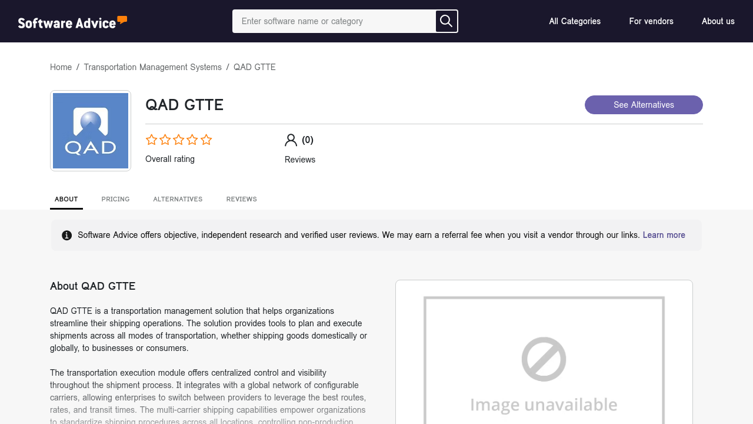The height and width of the screenshot is (424, 753).
Task: Click the reviewer person icon
Action: [x=291, y=140]
